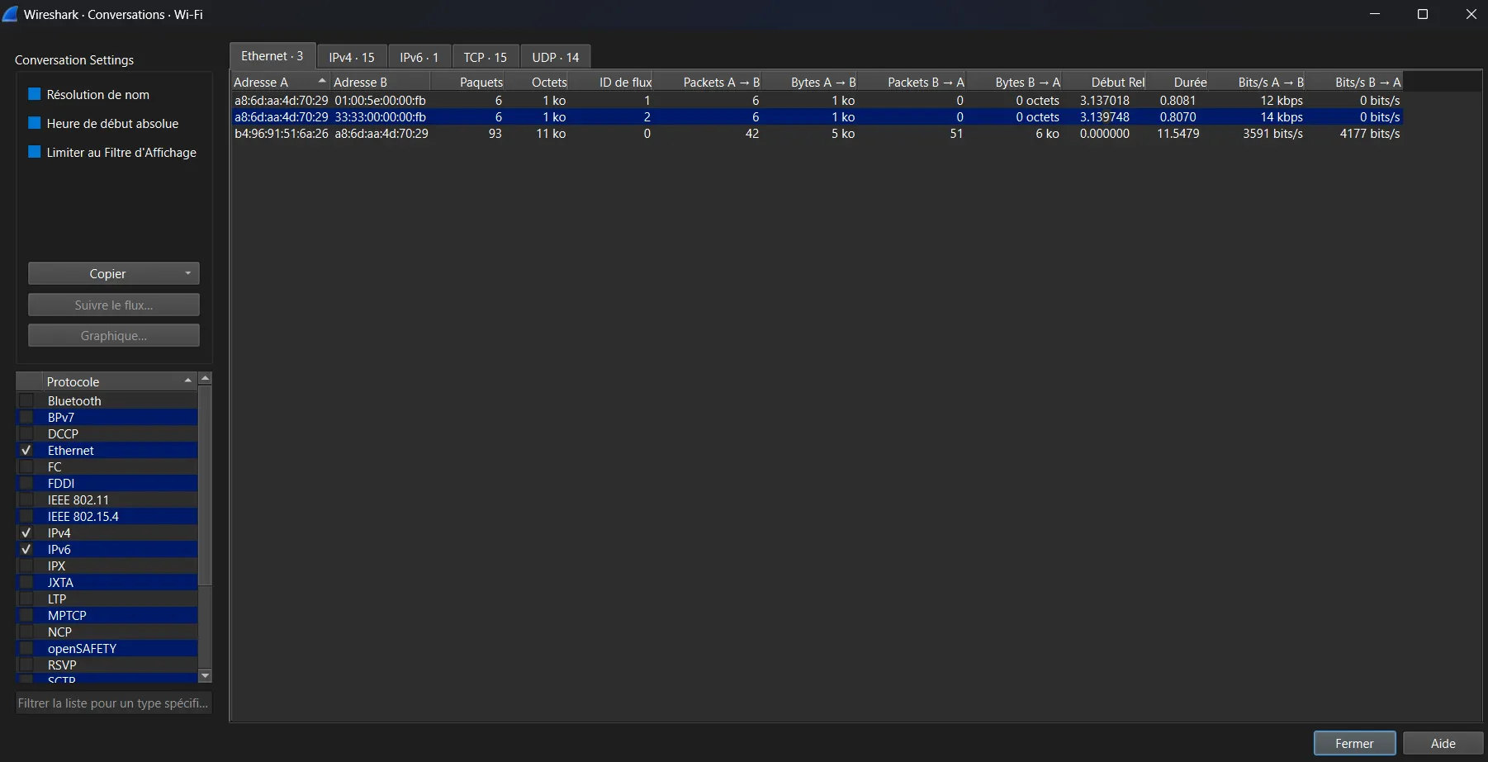Enable the Bluetooth protocol checkbox
This screenshot has width=1488, height=762.
[26, 400]
